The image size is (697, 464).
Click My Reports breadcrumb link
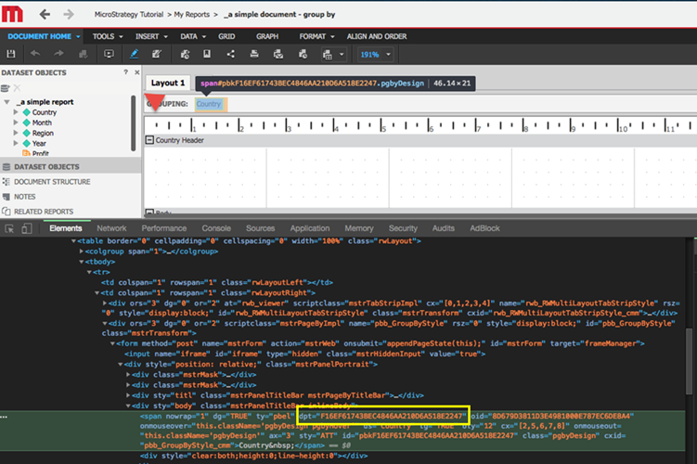pos(193,16)
